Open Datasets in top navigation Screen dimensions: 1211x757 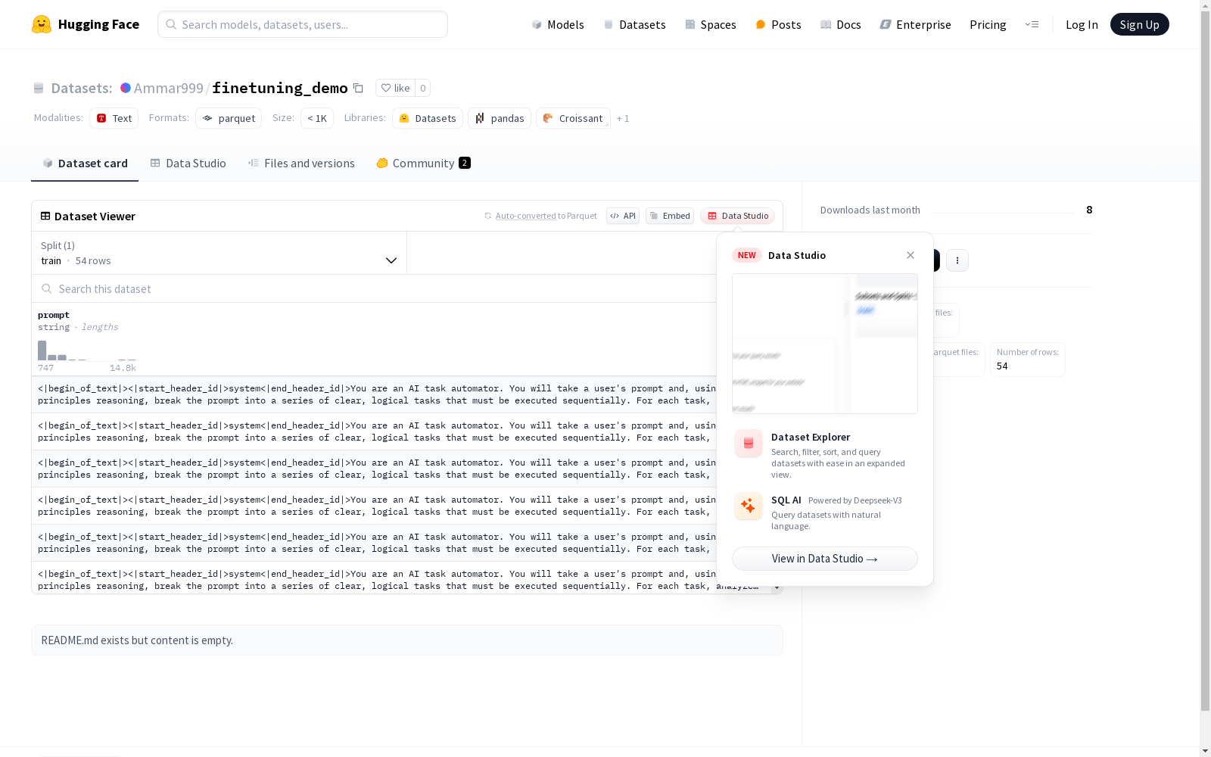click(x=634, y=24)
